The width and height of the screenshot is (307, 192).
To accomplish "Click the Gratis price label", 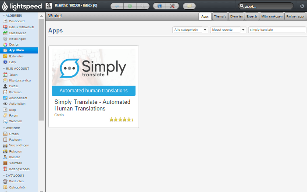I will pyautogui.click(x=59, y=115).
